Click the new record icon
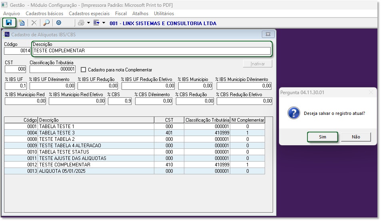The width and height of the screenshot is (381, 221). coord(22,23)
